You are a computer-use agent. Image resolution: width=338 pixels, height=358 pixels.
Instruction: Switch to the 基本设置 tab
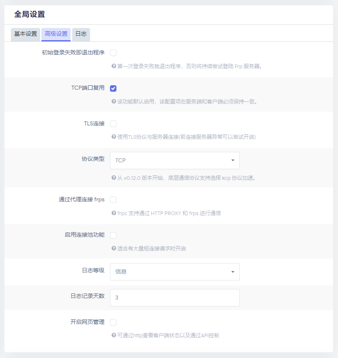[x=26, y=34]
